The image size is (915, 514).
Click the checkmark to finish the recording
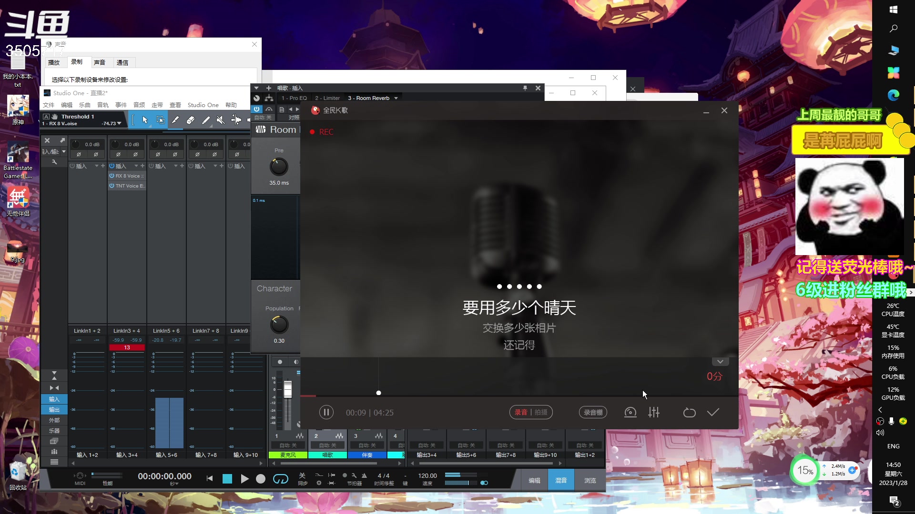pyautogui.click(x=712, y=412)
